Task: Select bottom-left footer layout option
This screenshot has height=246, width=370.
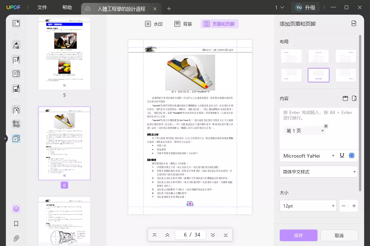Action: [x=291, y=75]
